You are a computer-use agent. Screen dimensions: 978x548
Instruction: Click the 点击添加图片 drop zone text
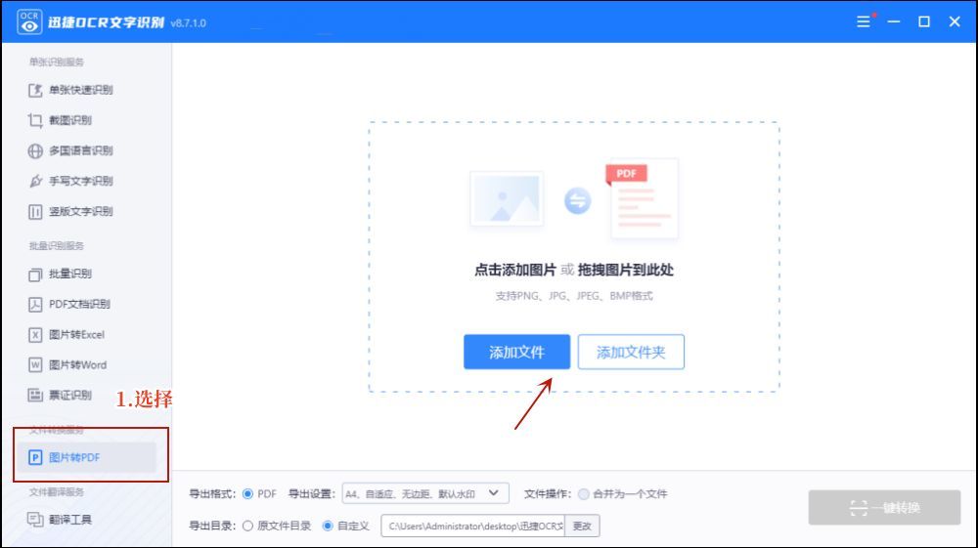515,271
